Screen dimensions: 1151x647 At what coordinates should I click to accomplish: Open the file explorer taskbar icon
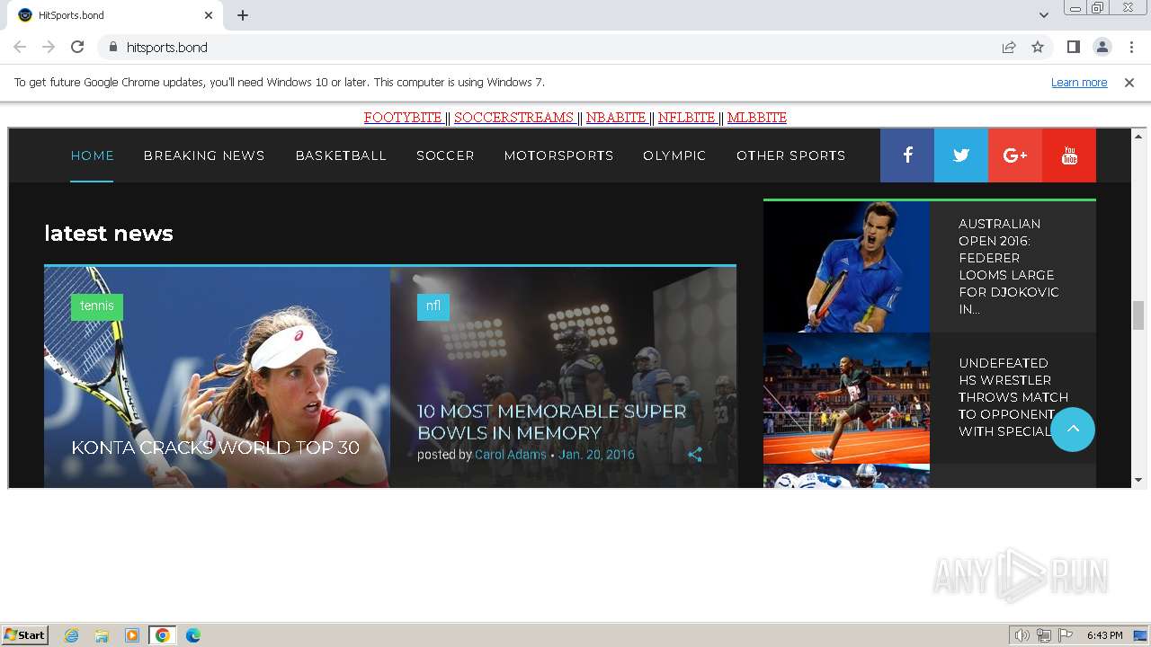(x=102, y=635)
